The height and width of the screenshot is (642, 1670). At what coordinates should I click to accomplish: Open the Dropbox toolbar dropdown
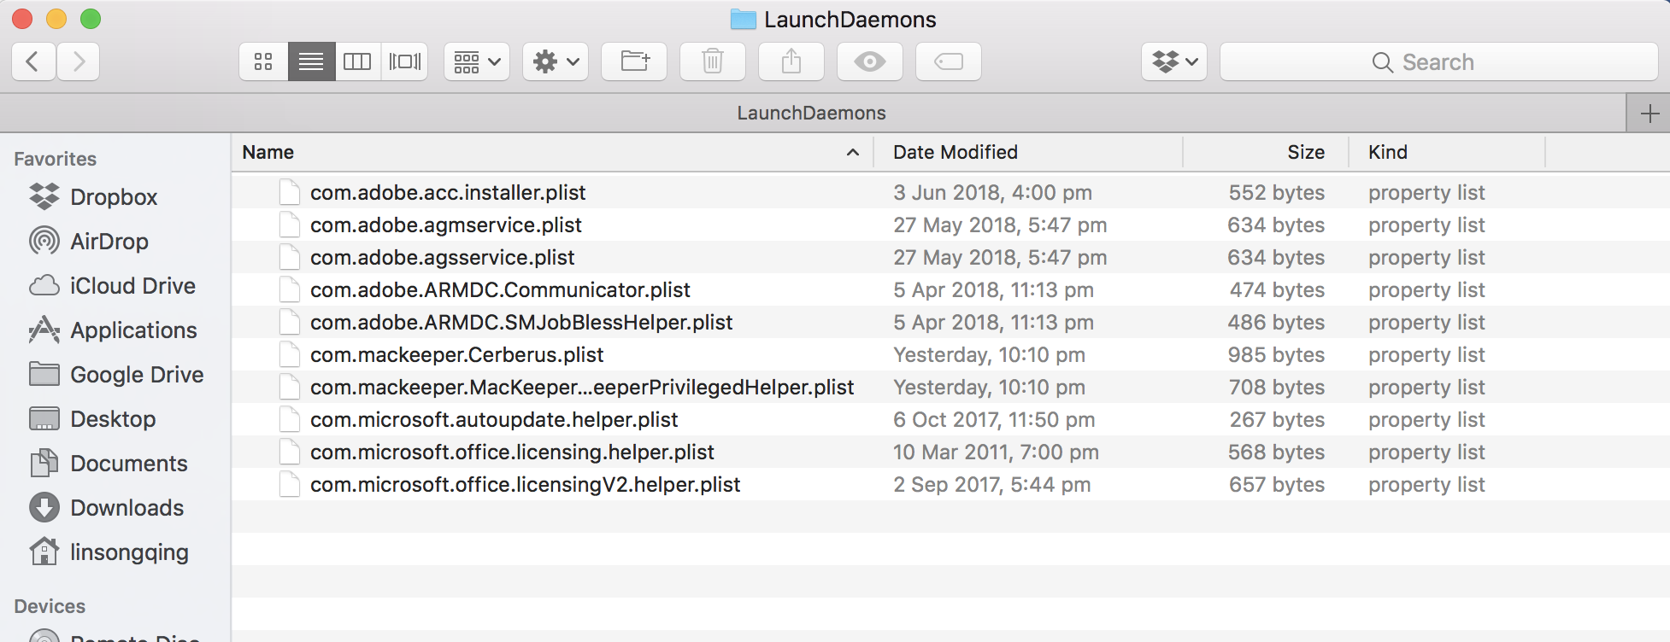1174,61
